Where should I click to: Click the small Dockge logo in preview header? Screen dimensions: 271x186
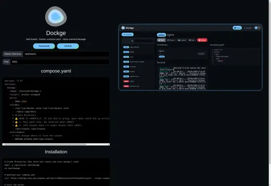[123, 28]
